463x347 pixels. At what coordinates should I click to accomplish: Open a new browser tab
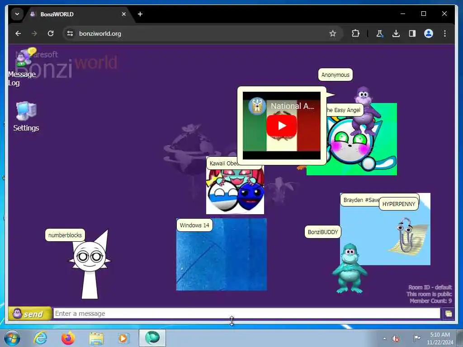click(140, 14)
